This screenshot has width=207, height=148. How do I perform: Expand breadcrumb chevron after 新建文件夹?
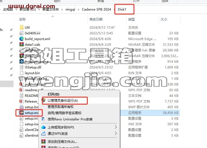pyautogui.click(x=62, y=9)
